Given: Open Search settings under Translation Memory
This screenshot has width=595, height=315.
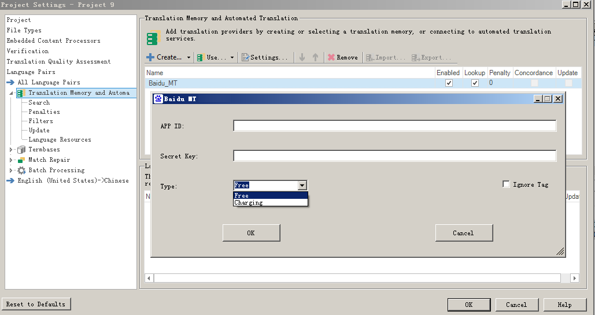Looking at the screenshot, I should point(39,102).
